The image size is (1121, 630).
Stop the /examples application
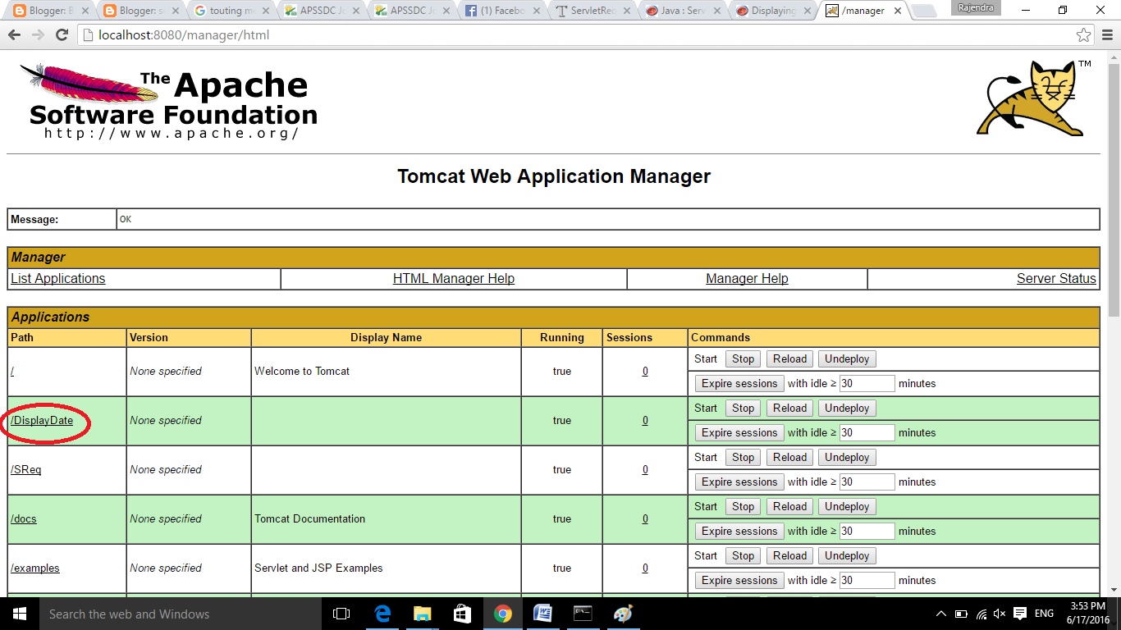click(x=743, y=556)
